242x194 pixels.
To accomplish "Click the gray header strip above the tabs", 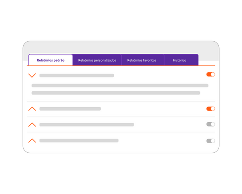I will pos(121,48).
